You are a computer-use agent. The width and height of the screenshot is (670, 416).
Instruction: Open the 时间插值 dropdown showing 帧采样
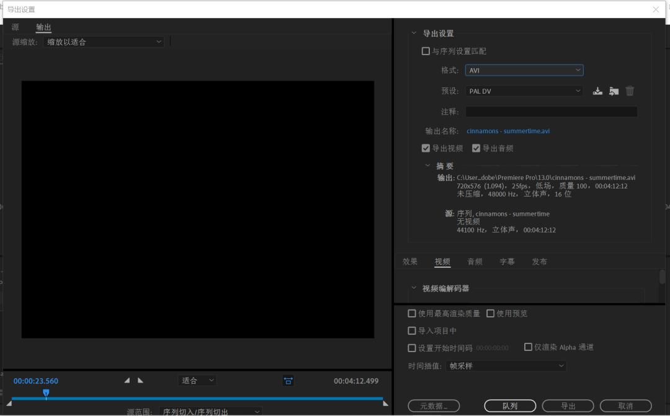[x=506, y=366]
